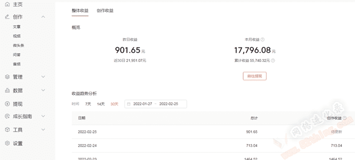Click help icon next to 累计收益

coord(273,61)
